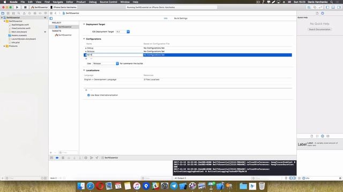Hide debug area with bottom-bar toggle
343x192 pixels.
(51, 158)
